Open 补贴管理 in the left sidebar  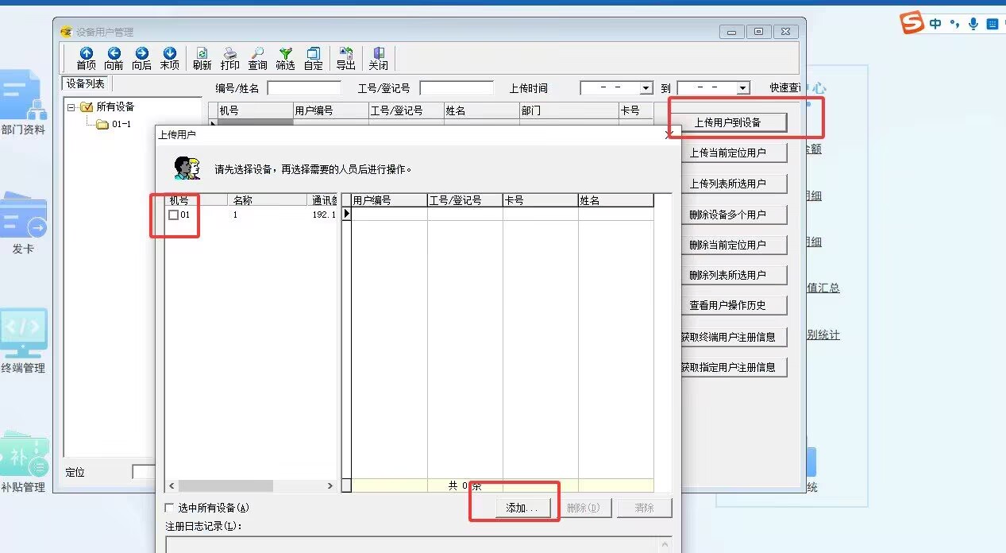23,462
